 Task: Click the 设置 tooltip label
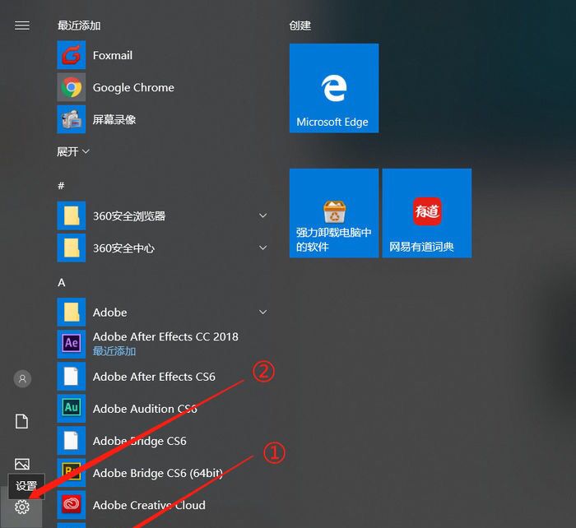[x=26, y=486]
